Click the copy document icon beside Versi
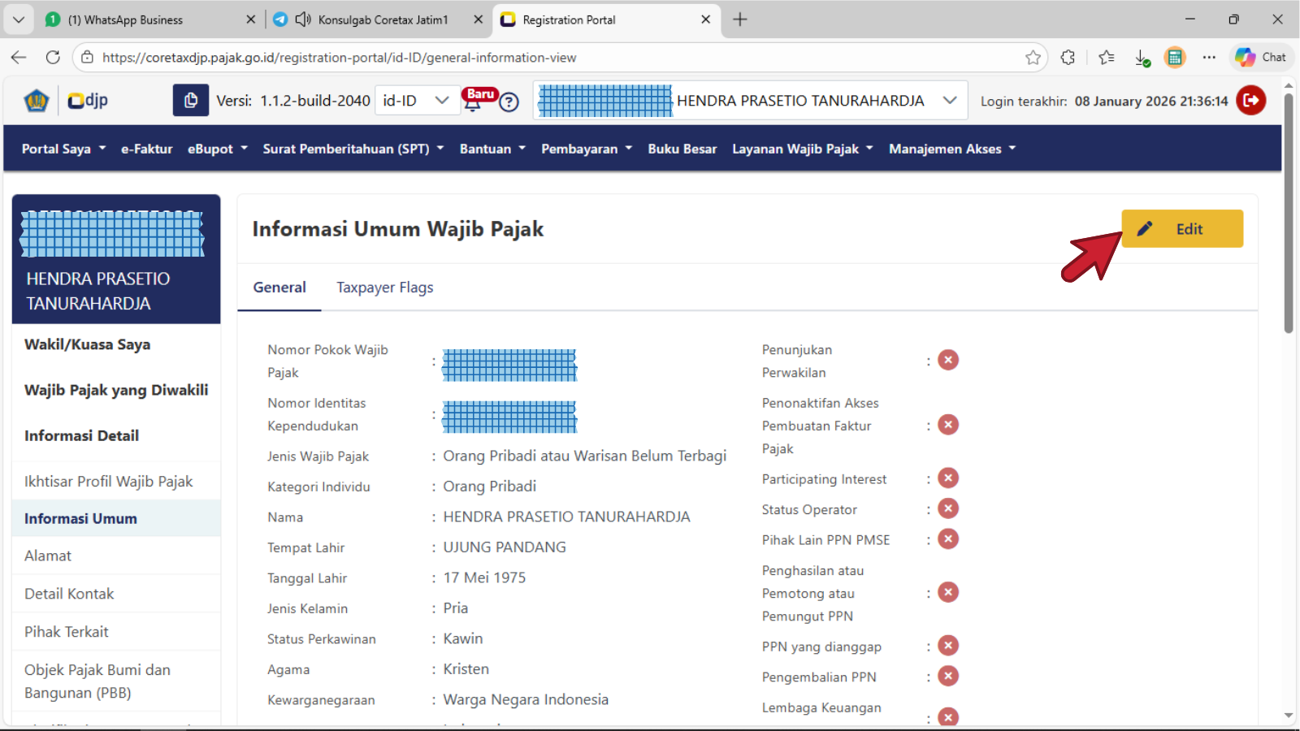Viewport: 1300px width, 731px height. (190, 101)
